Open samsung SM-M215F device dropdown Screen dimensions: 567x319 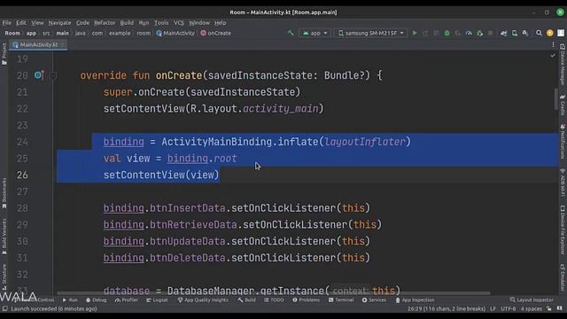point(371,33)
